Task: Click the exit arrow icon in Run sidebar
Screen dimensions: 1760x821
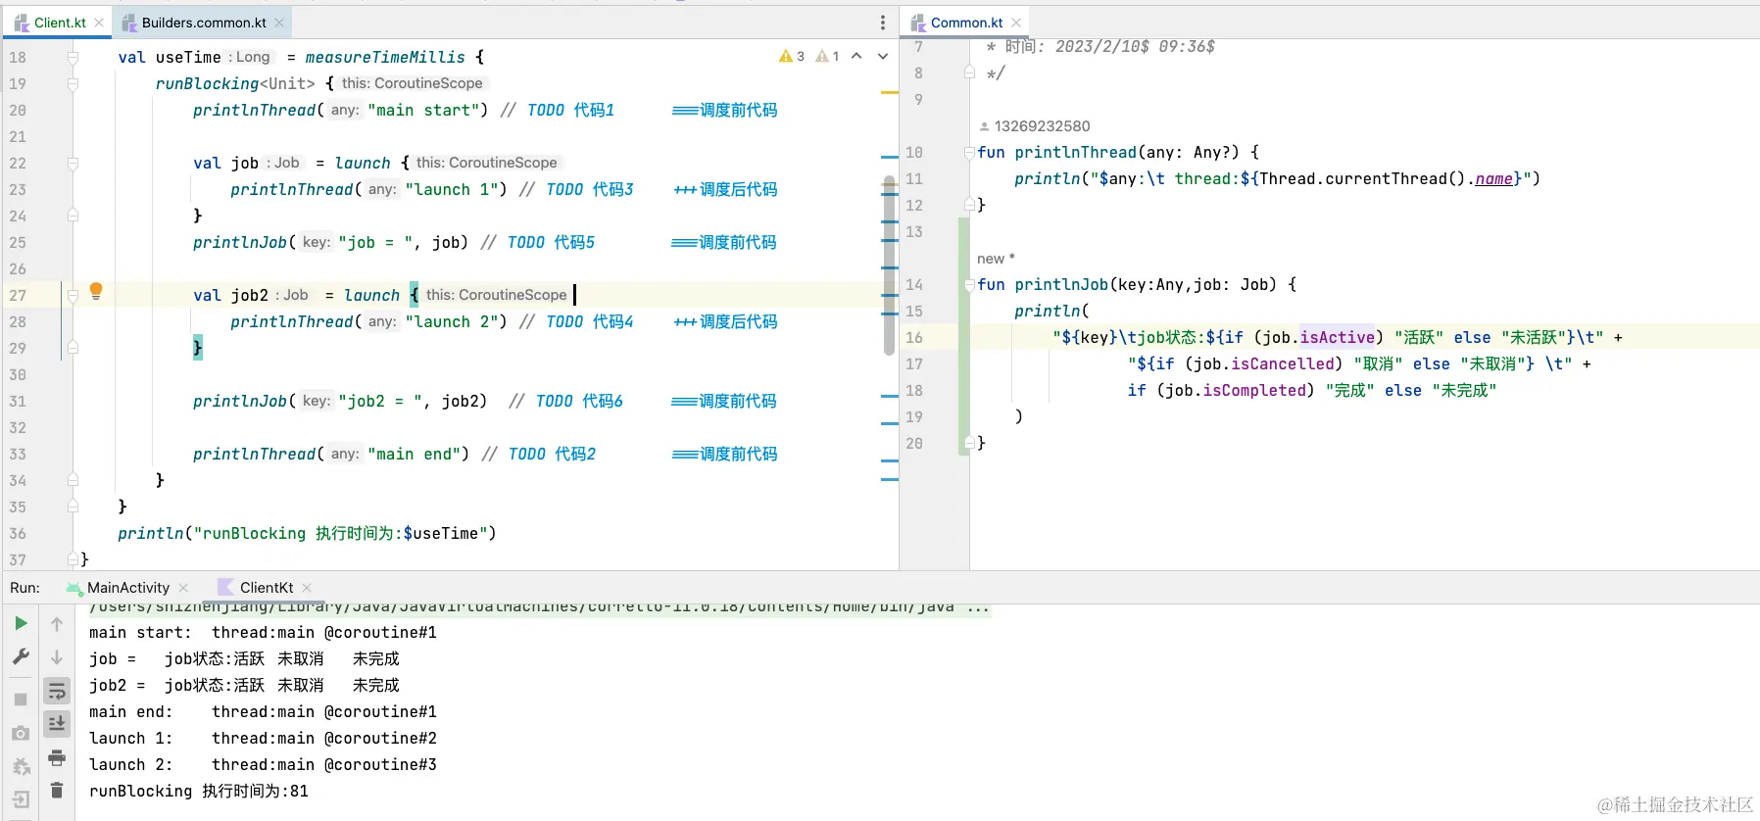Action: point(21,799)
